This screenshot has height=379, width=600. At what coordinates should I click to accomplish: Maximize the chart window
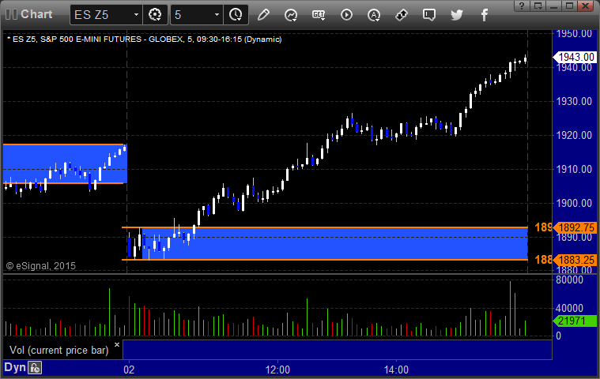click(569, 6)
